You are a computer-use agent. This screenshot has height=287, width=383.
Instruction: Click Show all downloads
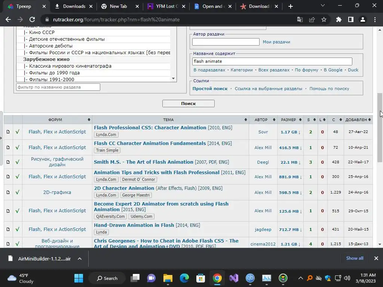355,258
